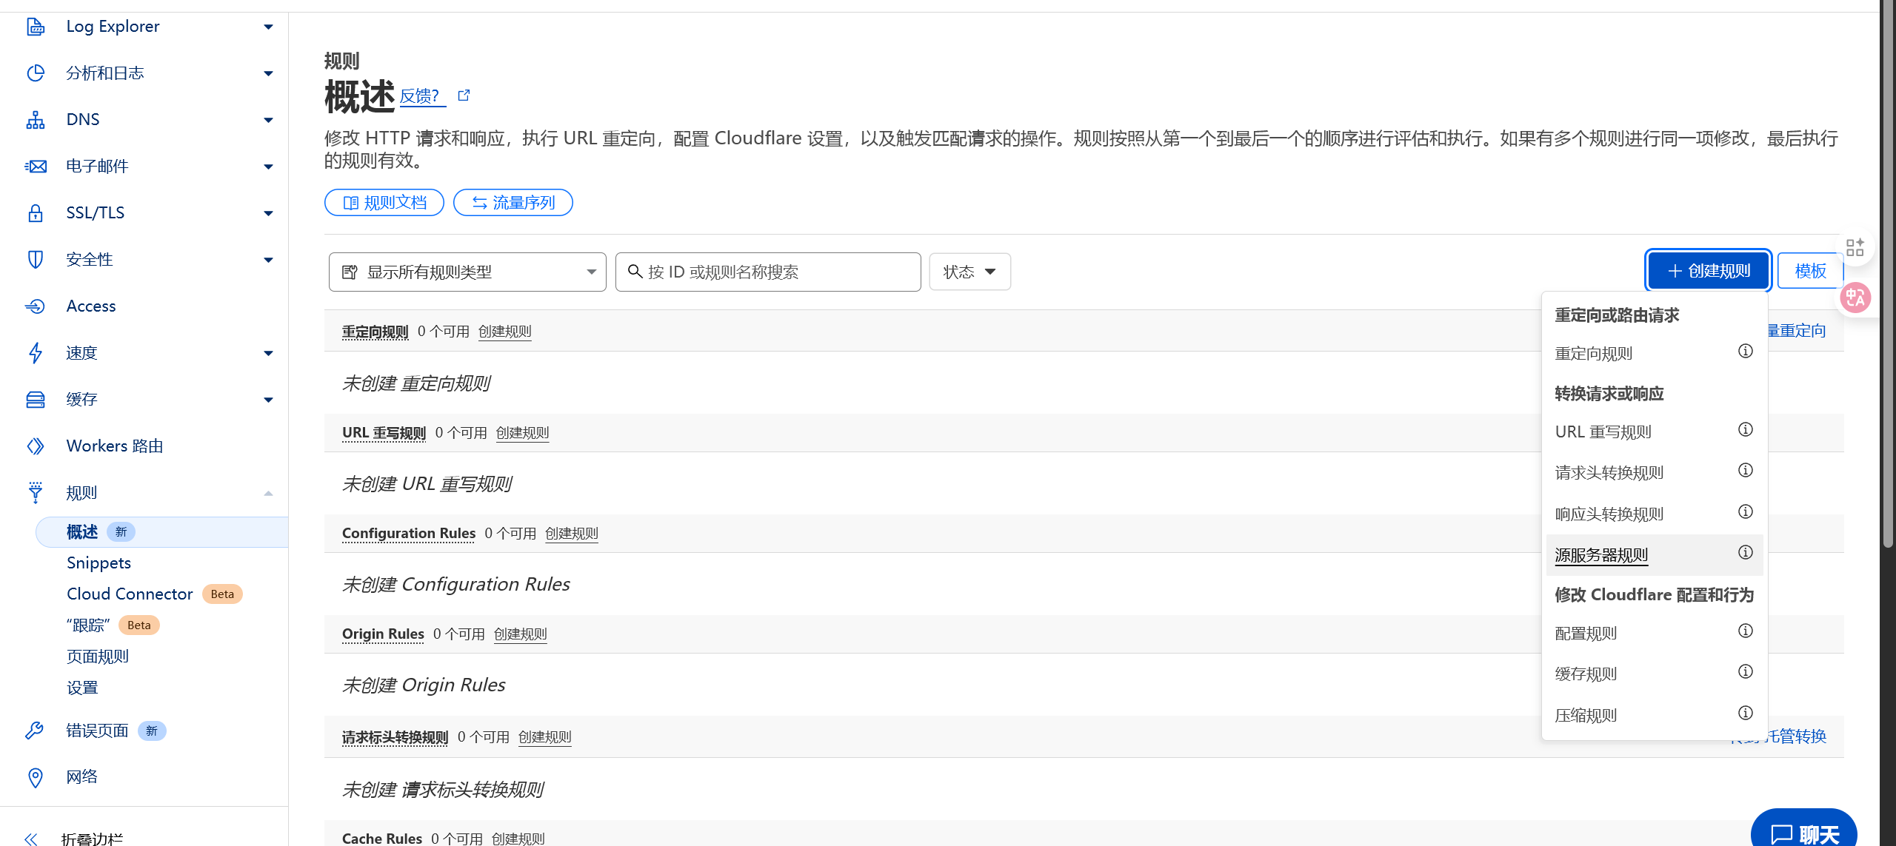Open the 规则文档 documentation link
Screen dimensions: 1896x846
point(384,203)
